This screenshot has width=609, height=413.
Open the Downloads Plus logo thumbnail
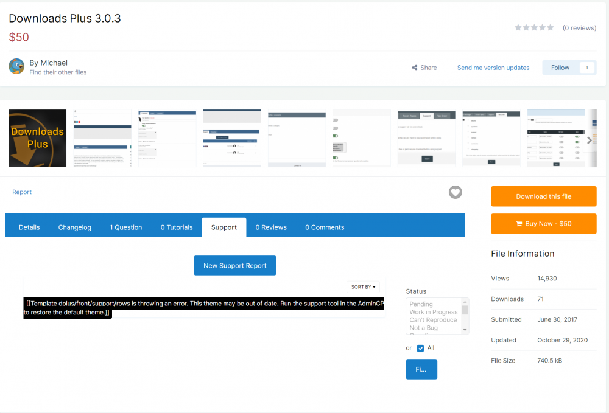(x=37, y=138)
